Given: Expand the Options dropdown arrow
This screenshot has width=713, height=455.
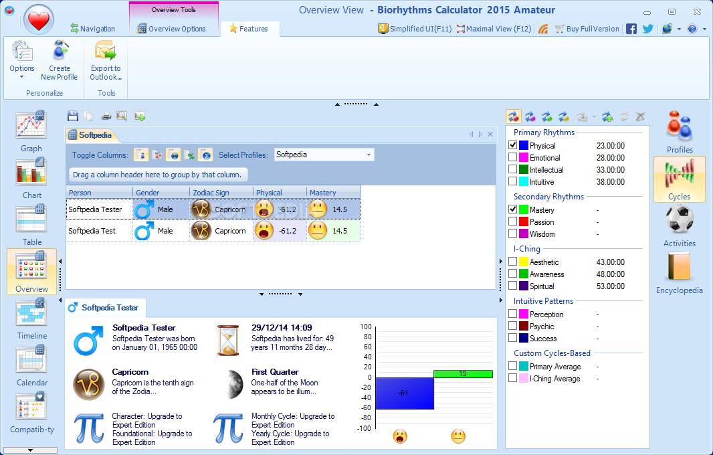Looking at the screenshot, I should tap(21, 77).
